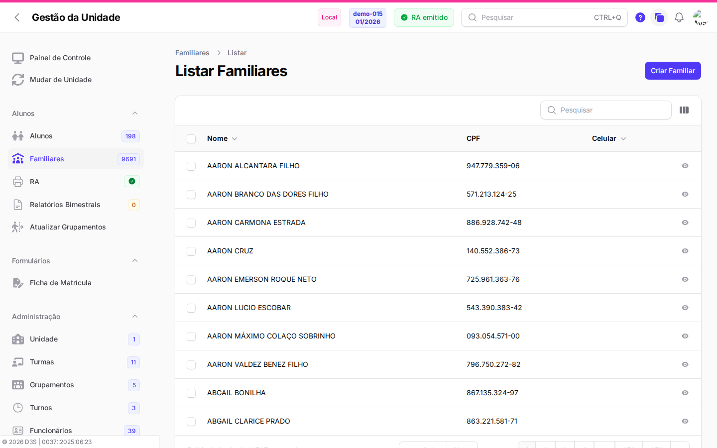This screenshot has width=717, height=448.
Task: Check the AARON CRUZ row
Action: pyautogui.click(x=191, y=251)
